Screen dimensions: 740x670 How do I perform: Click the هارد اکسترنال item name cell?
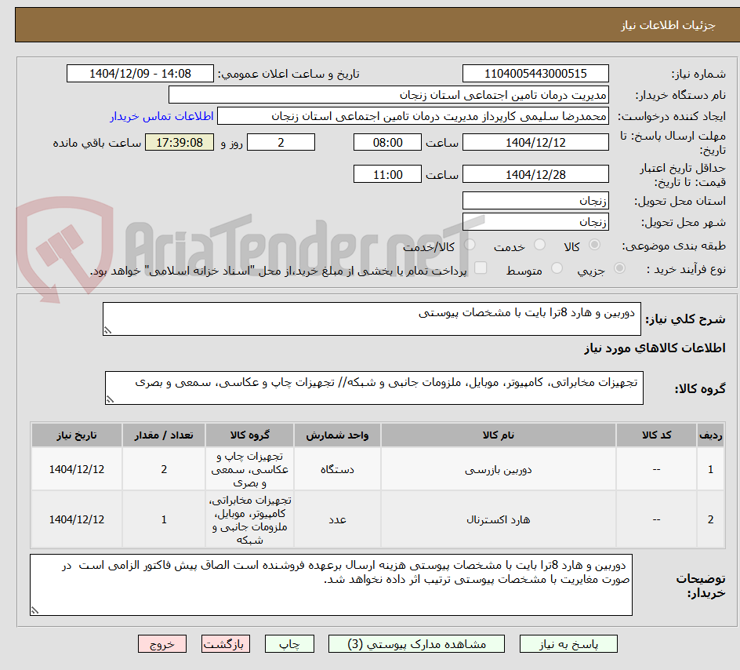click(499, 519)
